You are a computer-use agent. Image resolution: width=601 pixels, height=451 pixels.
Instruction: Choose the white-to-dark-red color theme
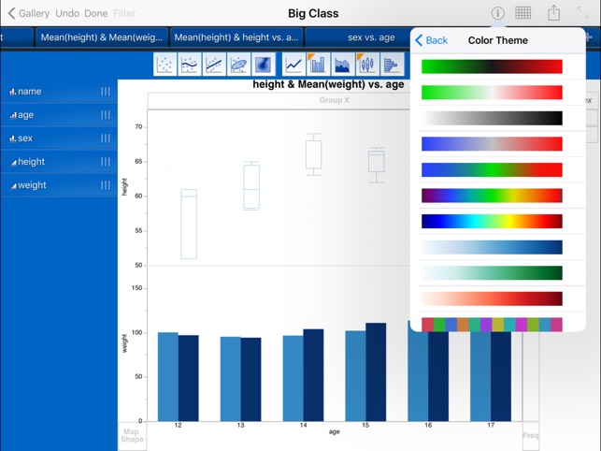492,298
